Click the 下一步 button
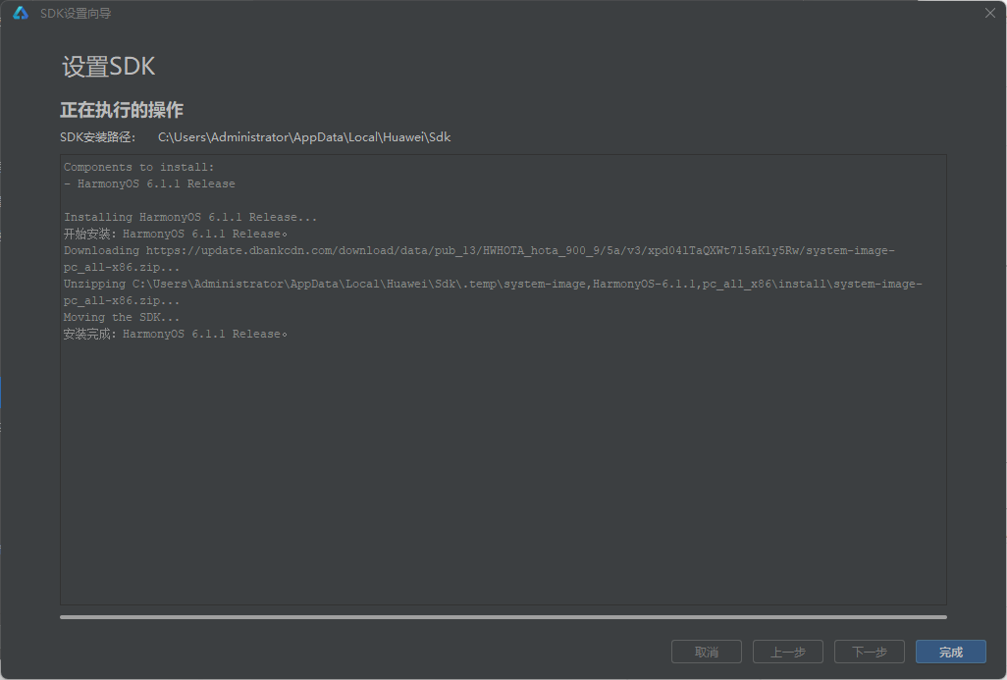The width and height of the screenshot is (1007, 680). 870,652
